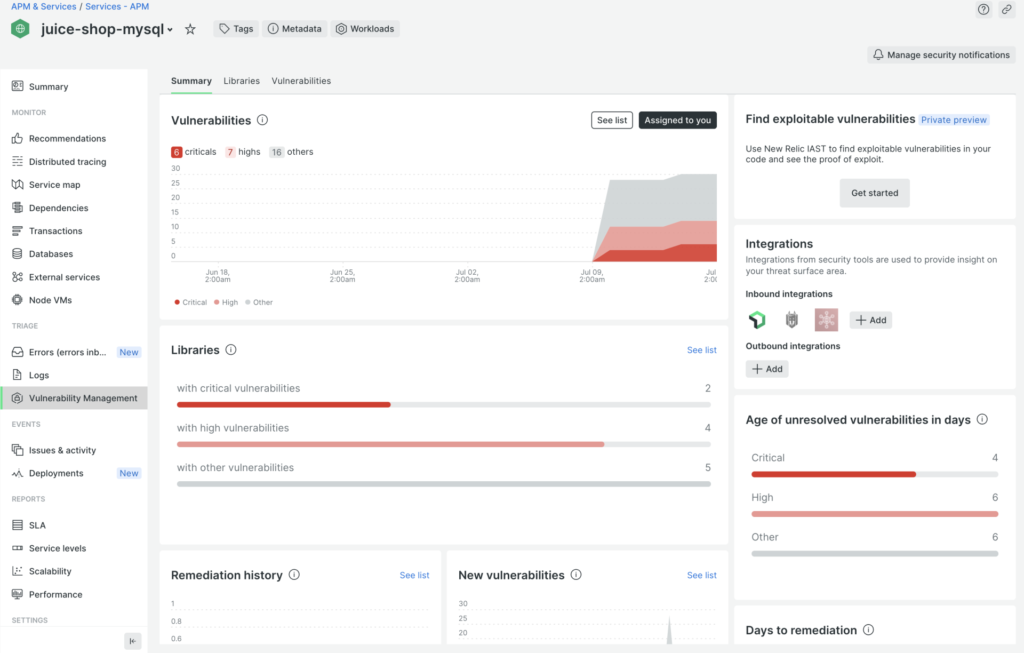Star the juice-shop-mysql service as favorite

pos(190,29)
